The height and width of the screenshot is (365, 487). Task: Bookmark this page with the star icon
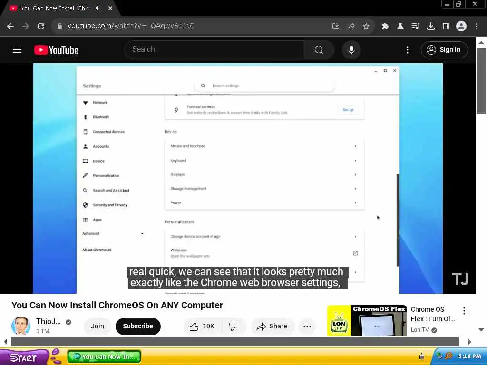click(366, 27)
